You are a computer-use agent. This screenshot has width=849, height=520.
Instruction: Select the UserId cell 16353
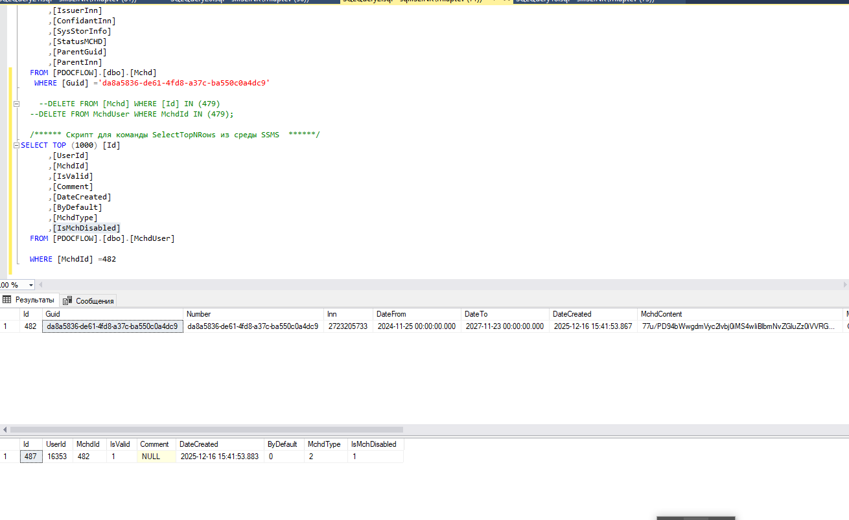pos(58,457)
